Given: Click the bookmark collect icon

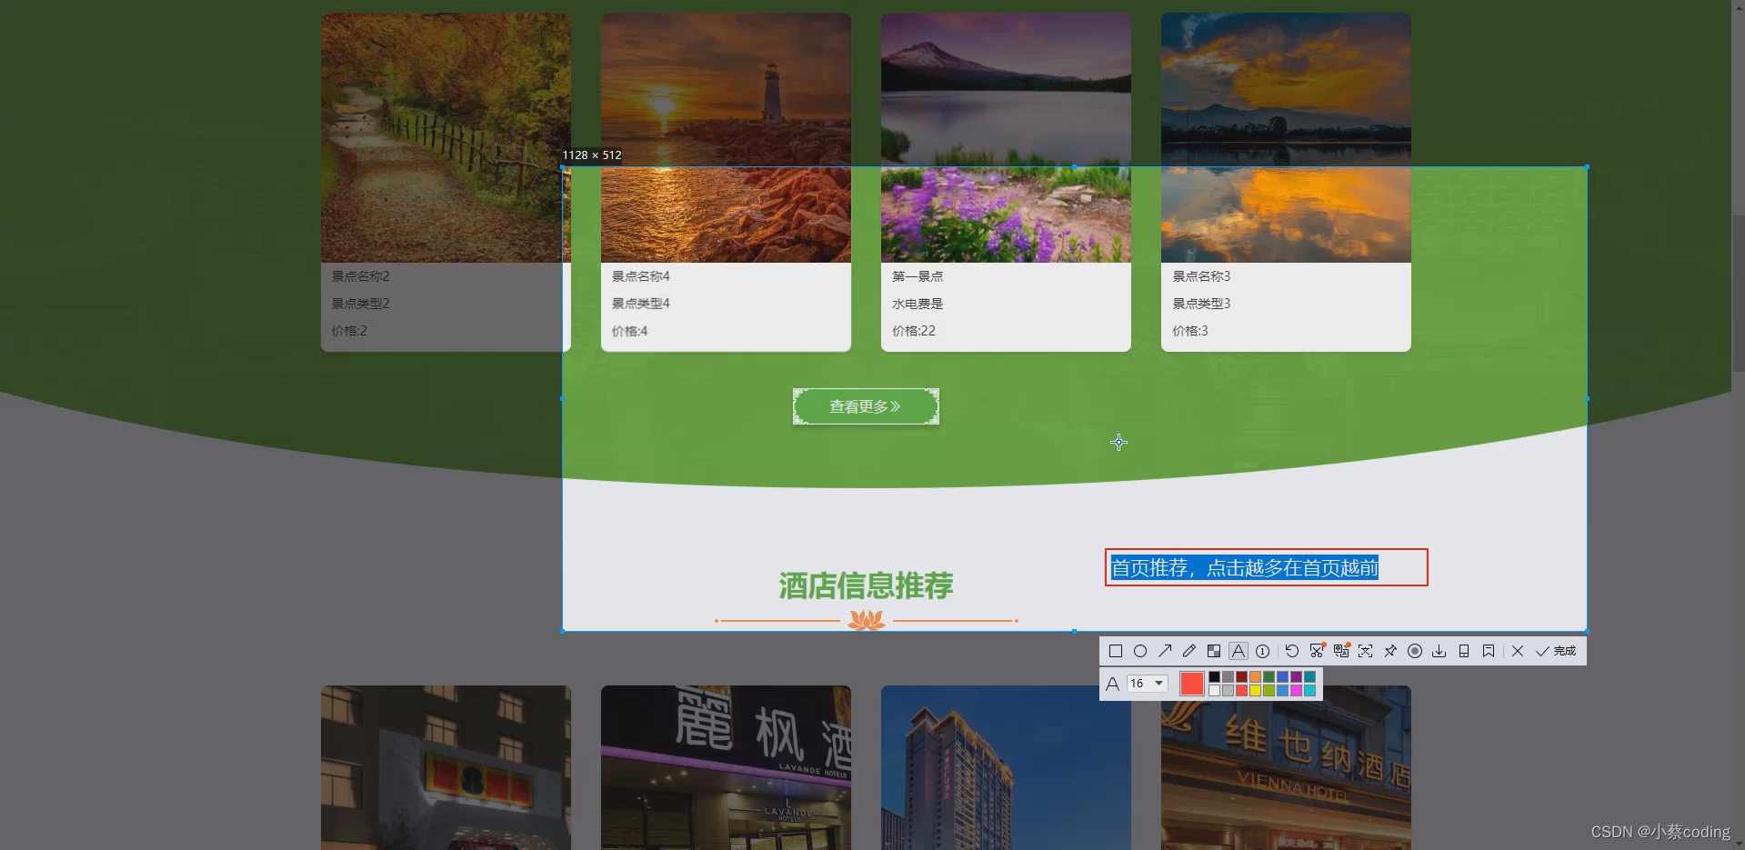Looking at the screenshot, I should point(1489,651).
